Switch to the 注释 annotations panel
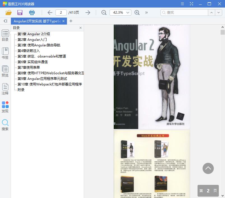 (x=5, y=89)
